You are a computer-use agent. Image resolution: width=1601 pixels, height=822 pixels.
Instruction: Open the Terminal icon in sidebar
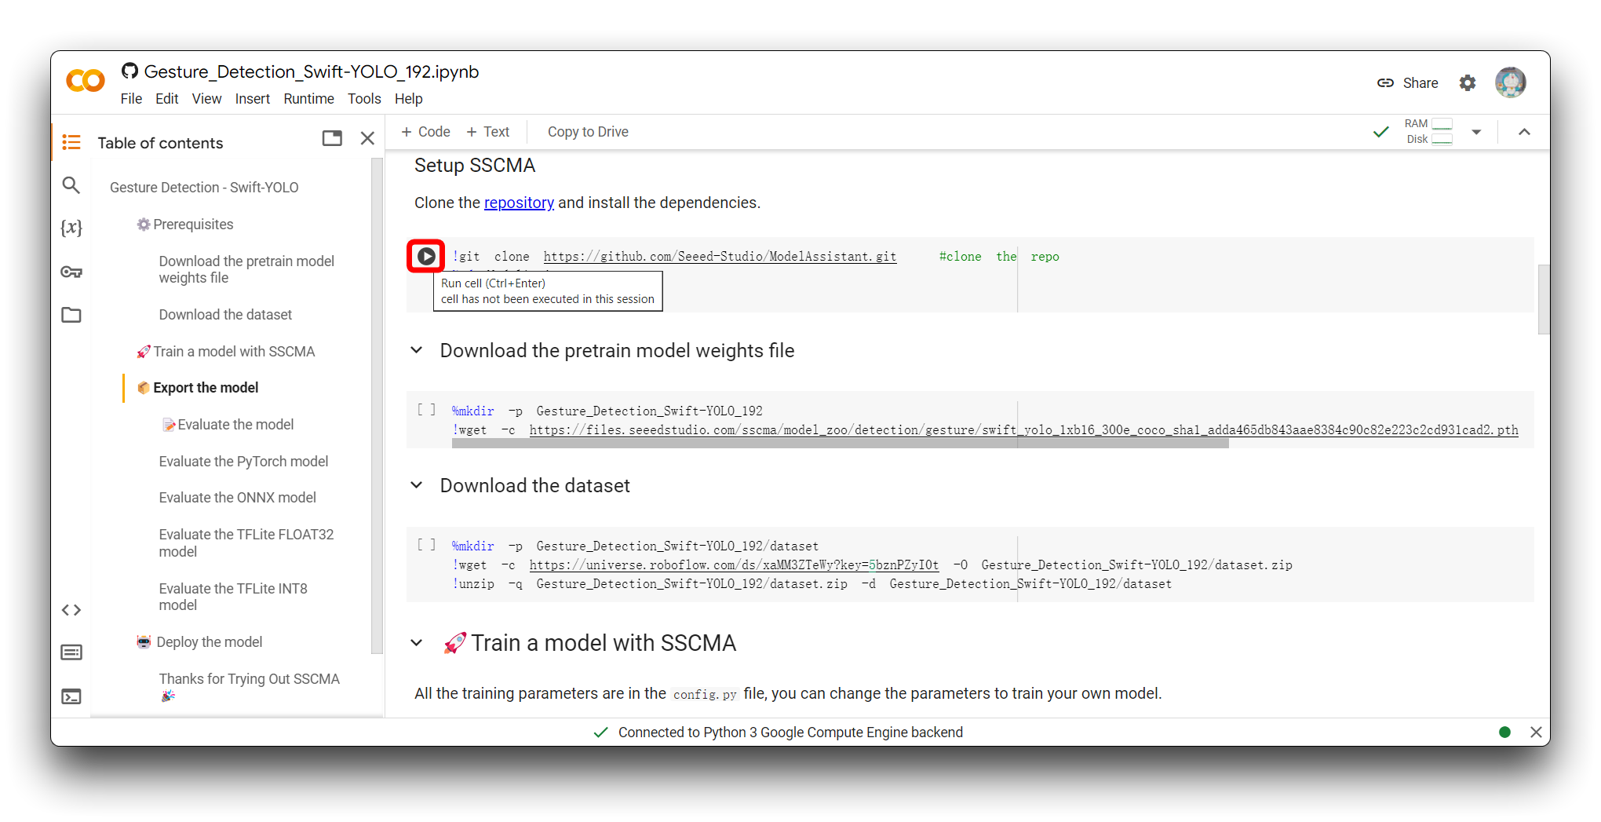click(71, 696)
